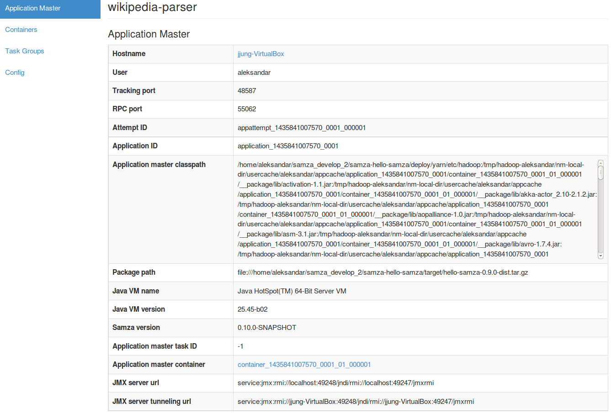This screenshot has width=611, height=413.
Task: Click the Package path label
Action: pyautogui.click(x=134, y=272)
